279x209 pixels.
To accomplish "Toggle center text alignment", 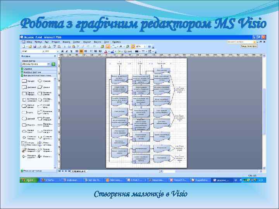I will pyautogui.click(x=81, y=51).
